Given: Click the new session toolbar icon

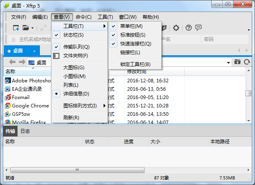Looking at the screenshot, I should 16,28.
